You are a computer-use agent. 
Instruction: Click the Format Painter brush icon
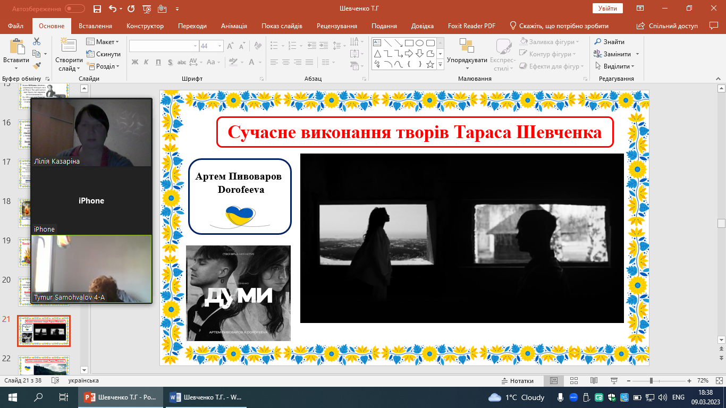click(x=37, y=66)
